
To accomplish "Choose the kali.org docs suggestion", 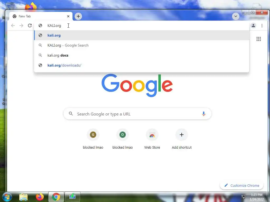I will click(x=142, y=55).
